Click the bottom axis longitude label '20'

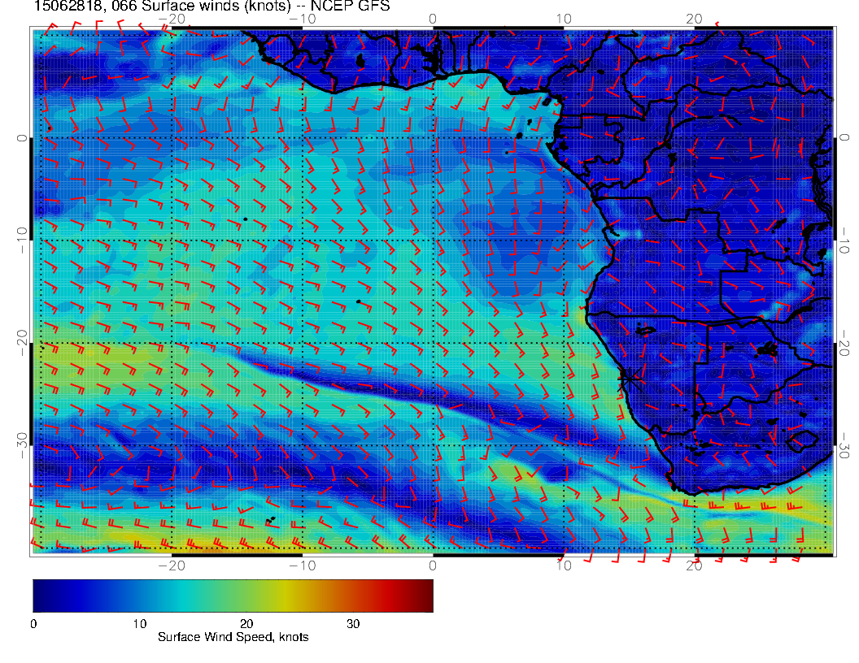[694, 565]
